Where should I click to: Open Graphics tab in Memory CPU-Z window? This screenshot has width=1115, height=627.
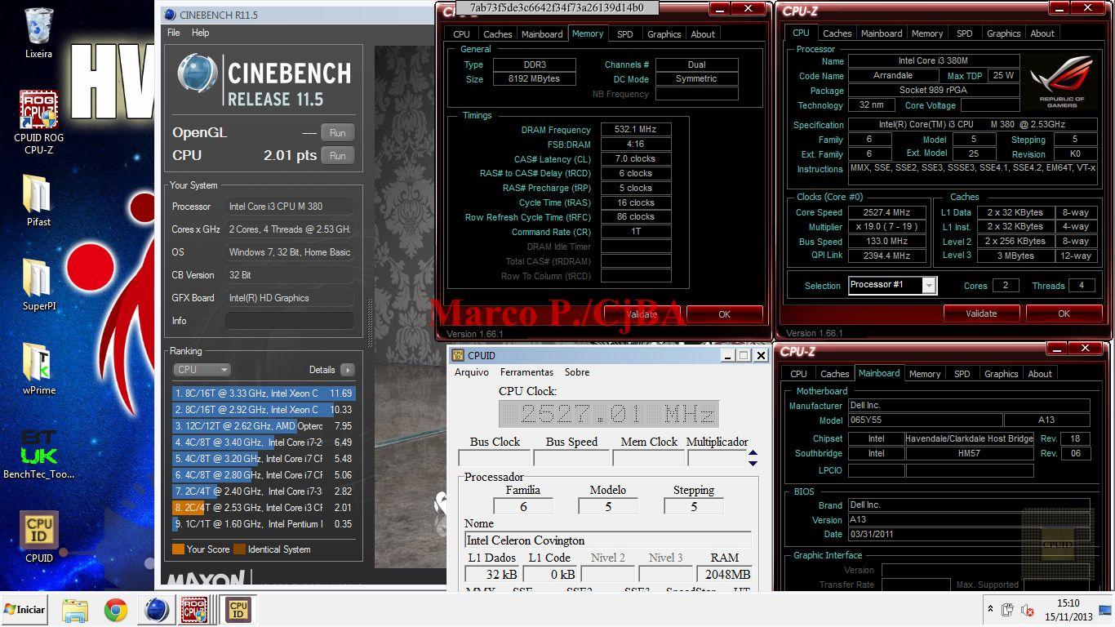pos(664,34)
